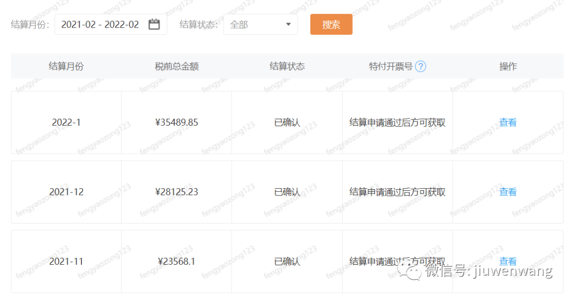The height and width of the screenshot is (297, 571).
Task: Click 结算申请通过后方可获取 in 2021-12 row
Action: [397, 192]
